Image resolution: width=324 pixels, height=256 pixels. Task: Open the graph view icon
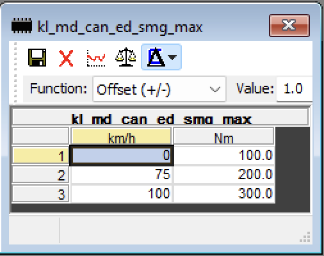[96, 58]
